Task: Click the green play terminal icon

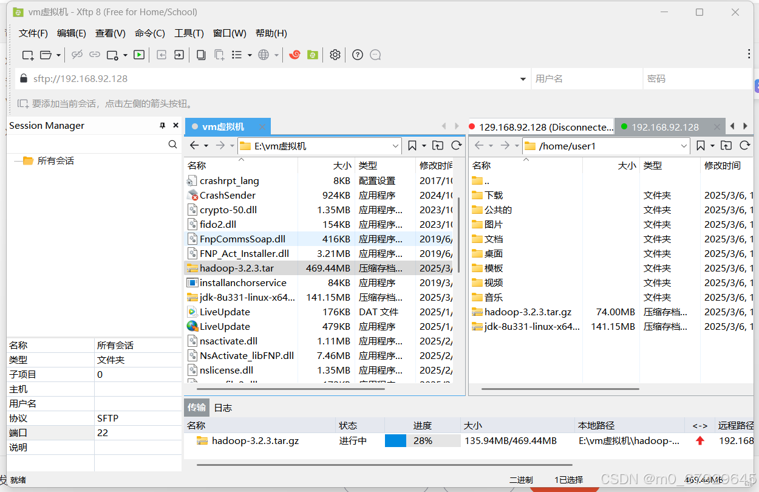Action: pyautogui.click(x=139, y=55)
